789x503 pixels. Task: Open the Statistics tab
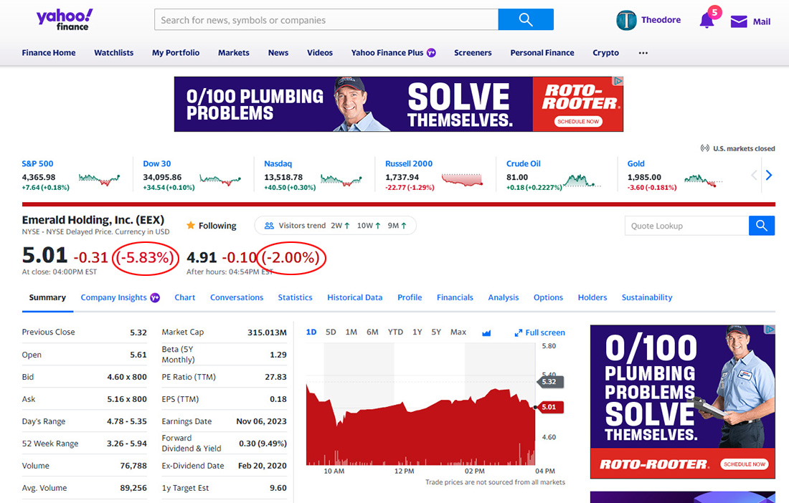[x=295, y=297]
